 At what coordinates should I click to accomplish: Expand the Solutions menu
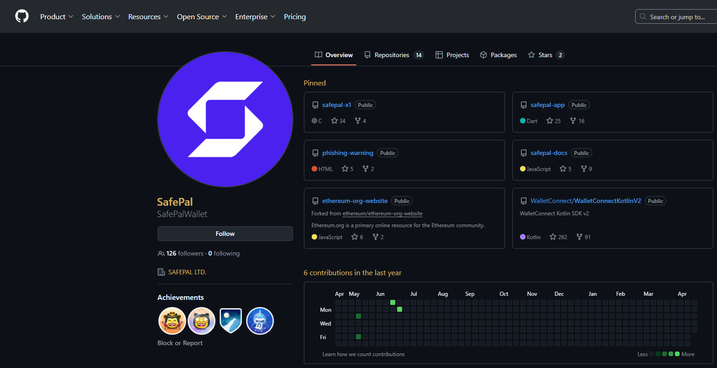click(101, 16)
